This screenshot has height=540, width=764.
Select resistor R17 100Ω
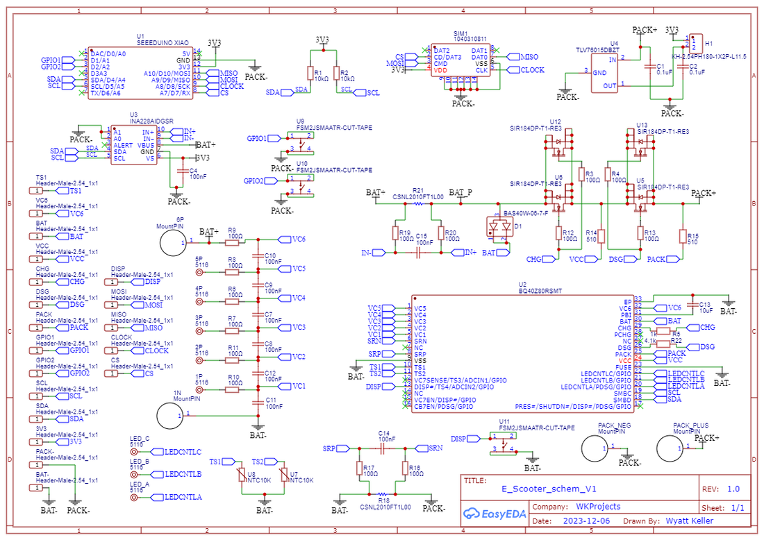359,468
